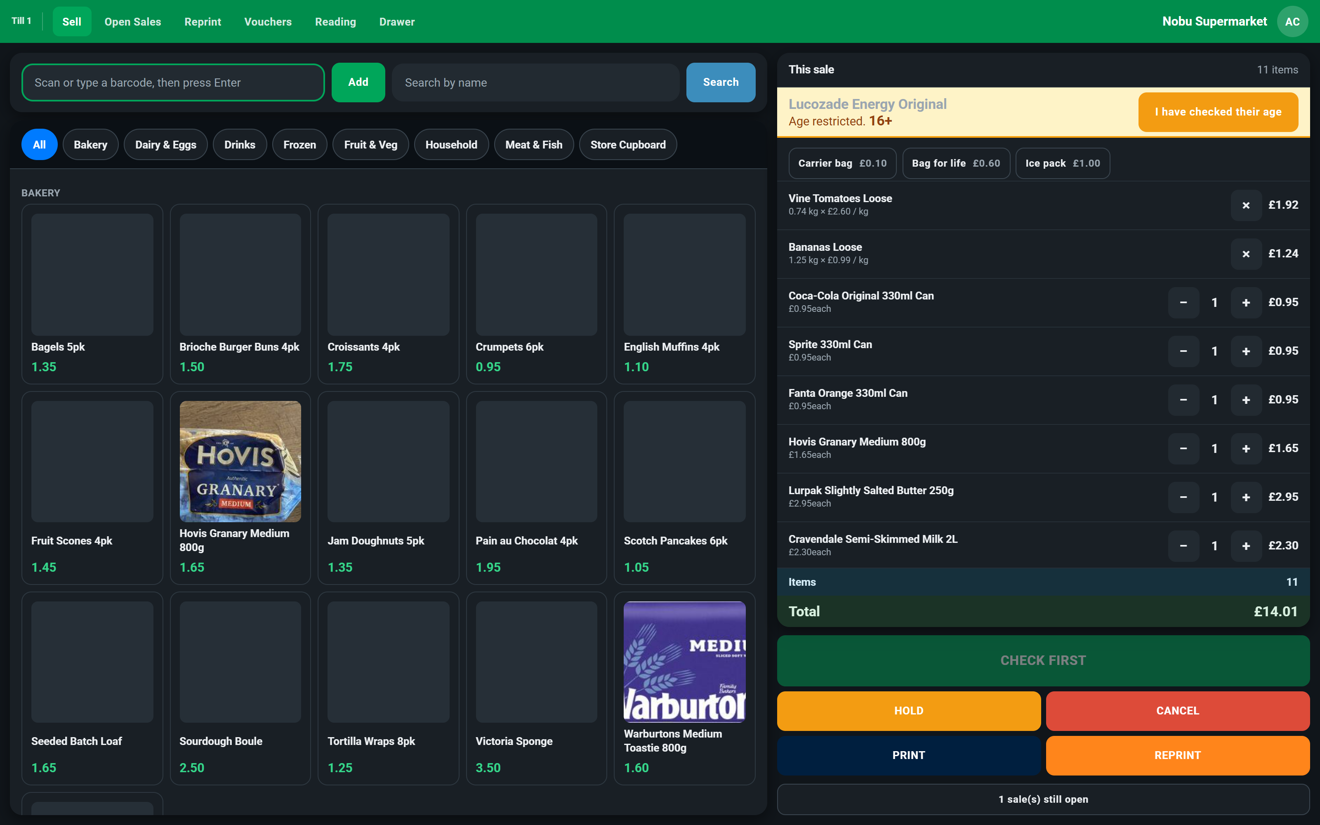Filter products by Meat & Fish
The image size is (1320, 825).
pos(533,145)
